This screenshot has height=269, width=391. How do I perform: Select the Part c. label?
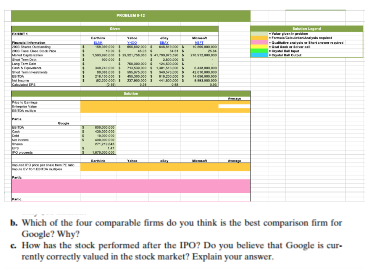(17, 199)
